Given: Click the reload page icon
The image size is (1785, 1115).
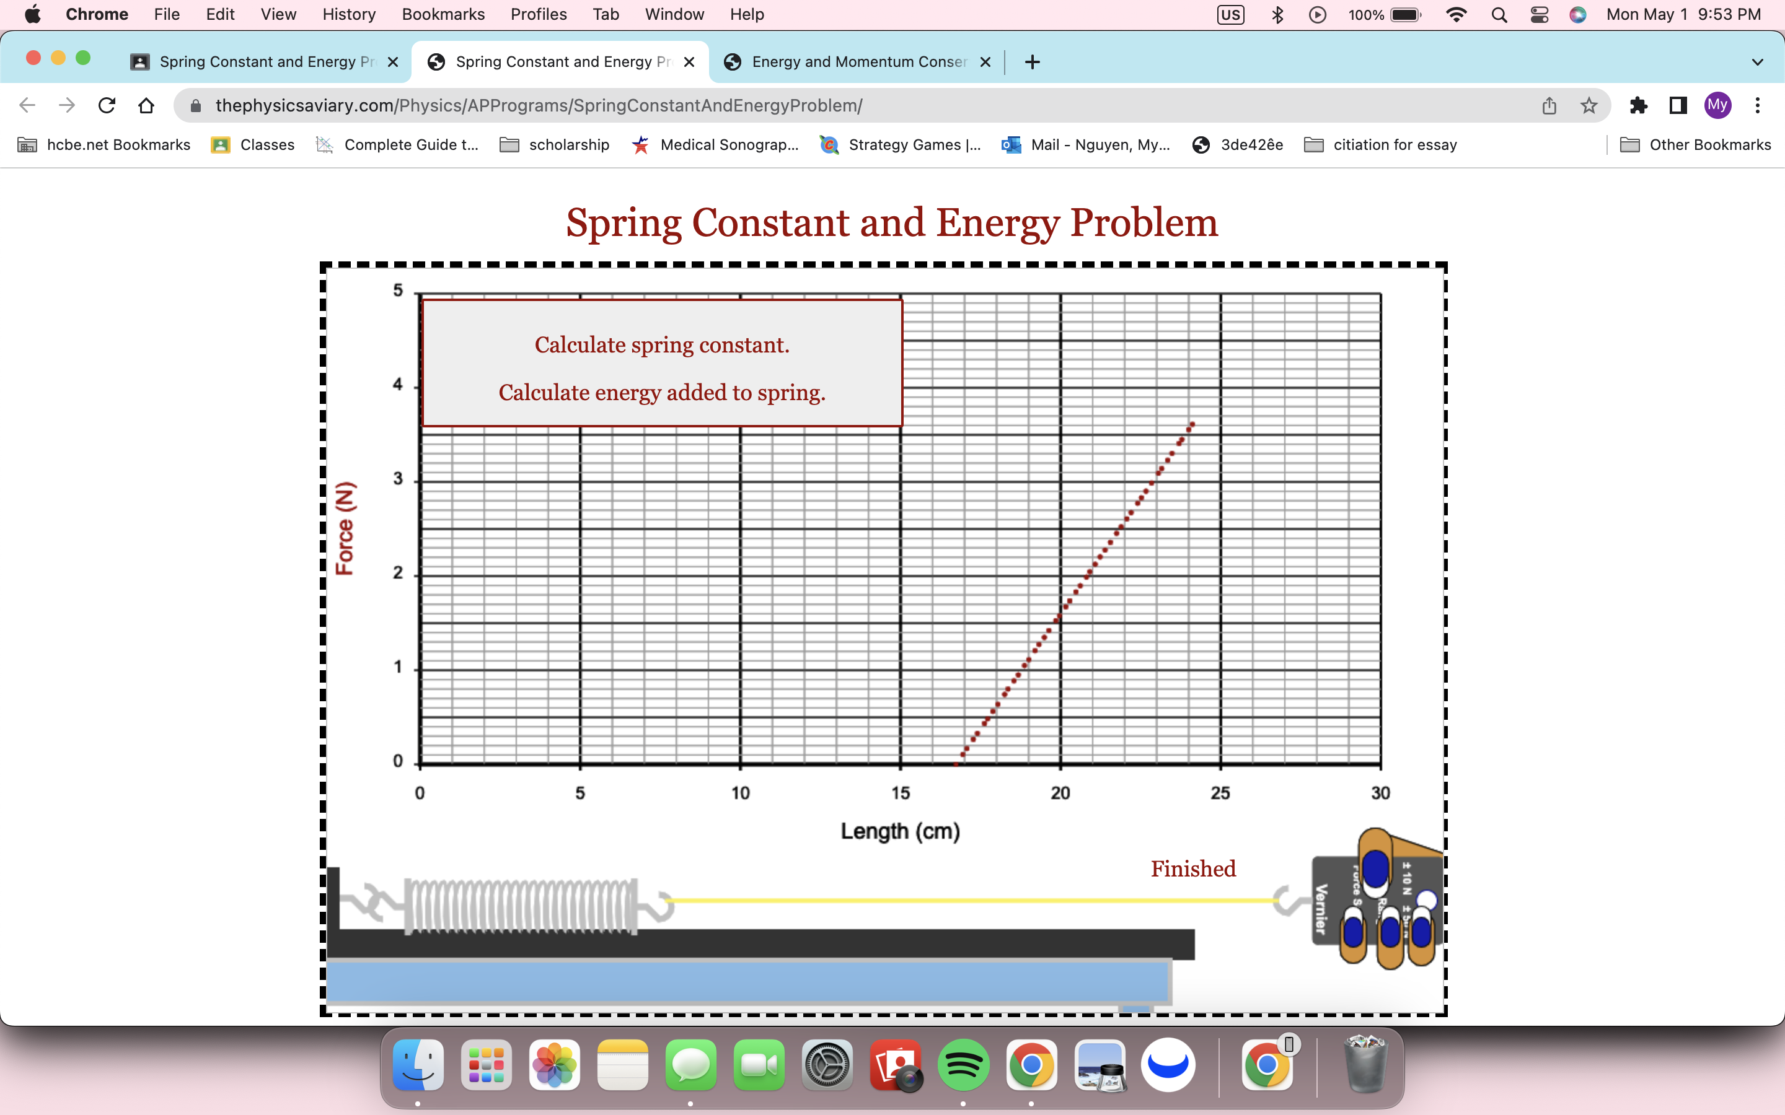Looking at the screenshot, I should click(107, 105).
